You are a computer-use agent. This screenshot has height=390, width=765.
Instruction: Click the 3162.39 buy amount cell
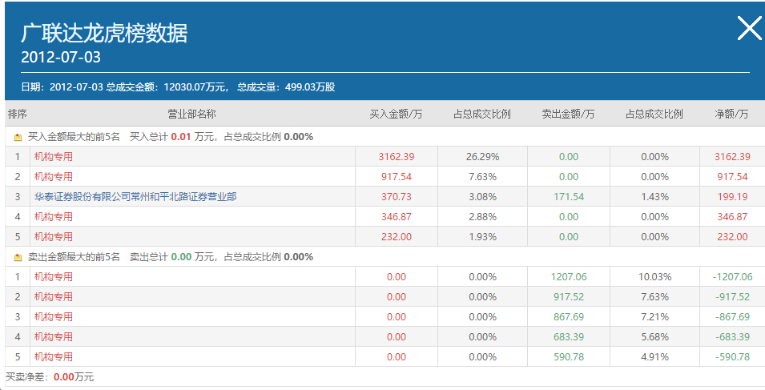point(396,156)
